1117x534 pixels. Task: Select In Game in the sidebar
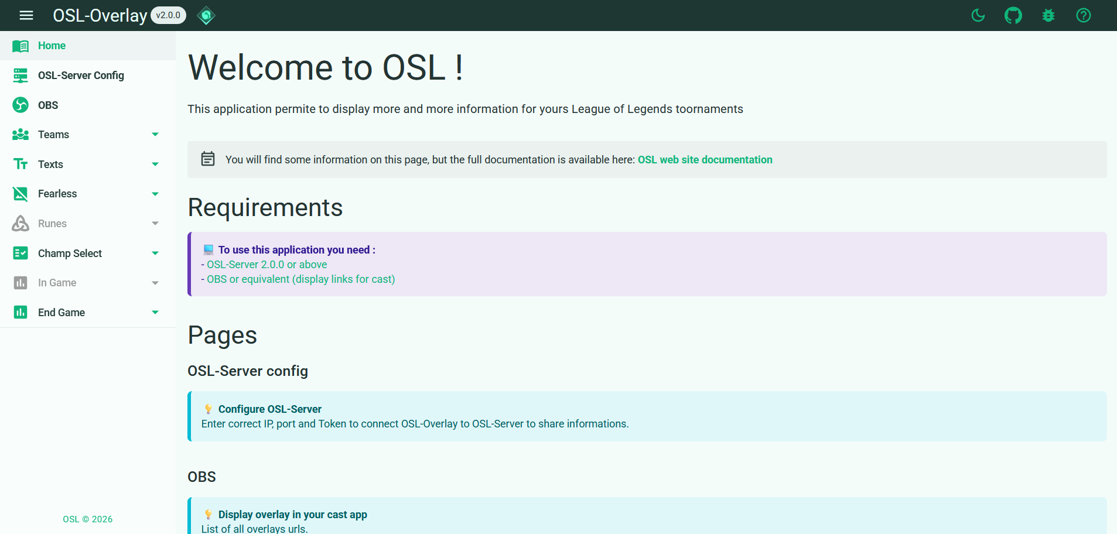(x=88, y=283)
